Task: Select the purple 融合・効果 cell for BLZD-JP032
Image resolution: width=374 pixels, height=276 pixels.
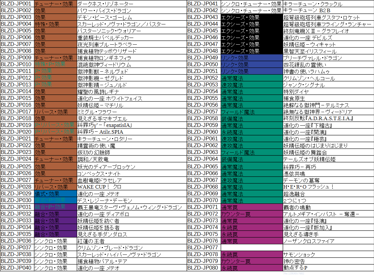Action: tap(55, 214)
